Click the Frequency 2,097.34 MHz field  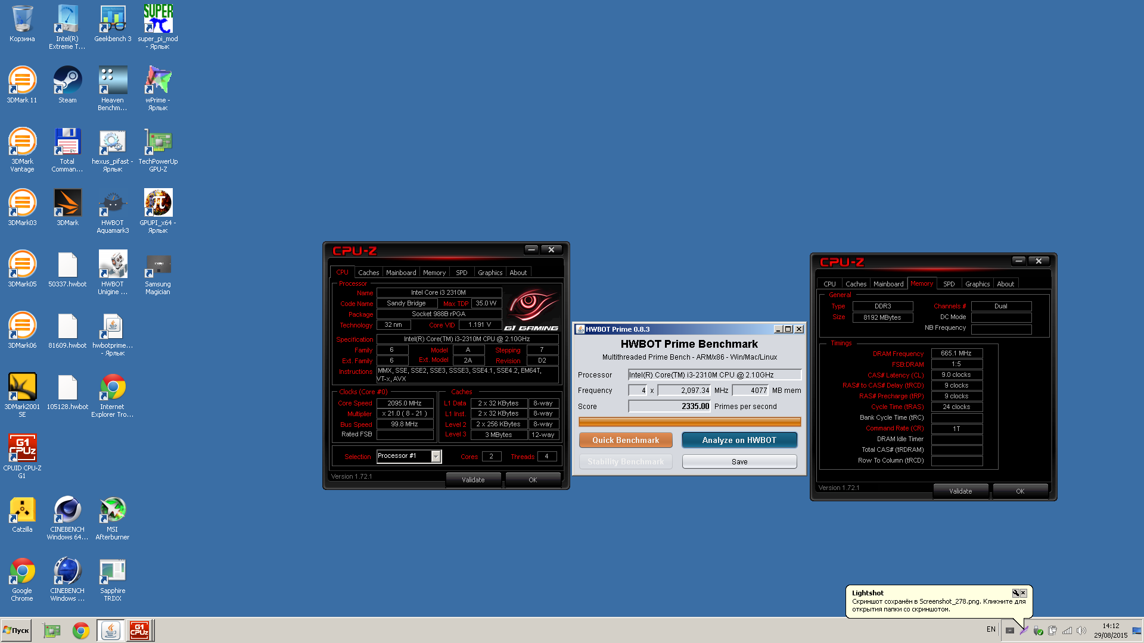684,391
